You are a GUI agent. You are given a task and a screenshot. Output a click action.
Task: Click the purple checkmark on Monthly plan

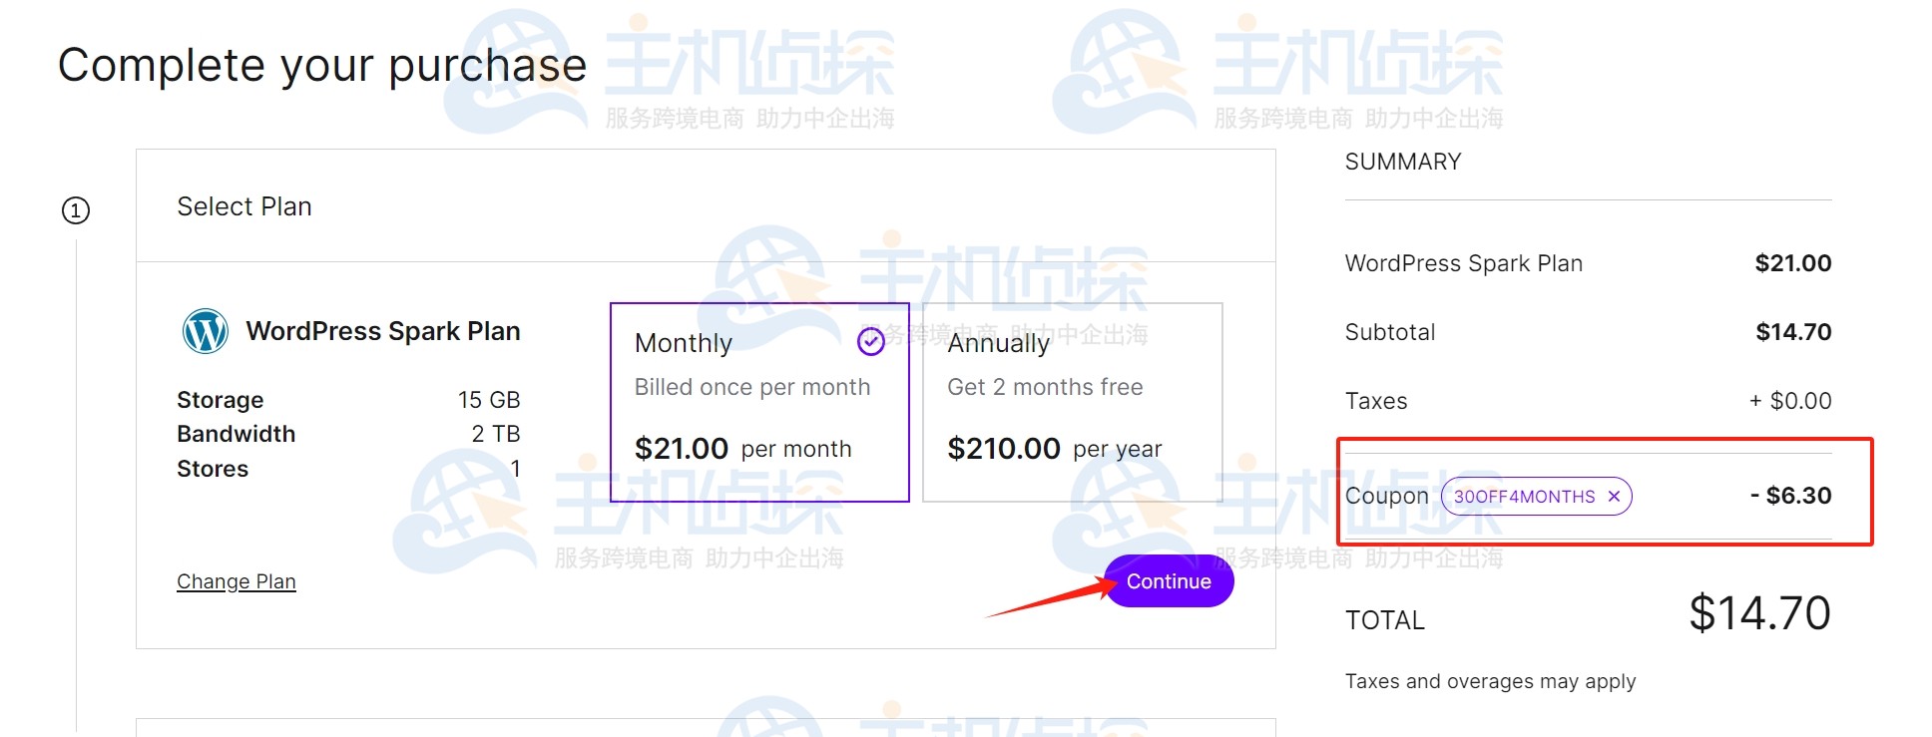point(870,342)
